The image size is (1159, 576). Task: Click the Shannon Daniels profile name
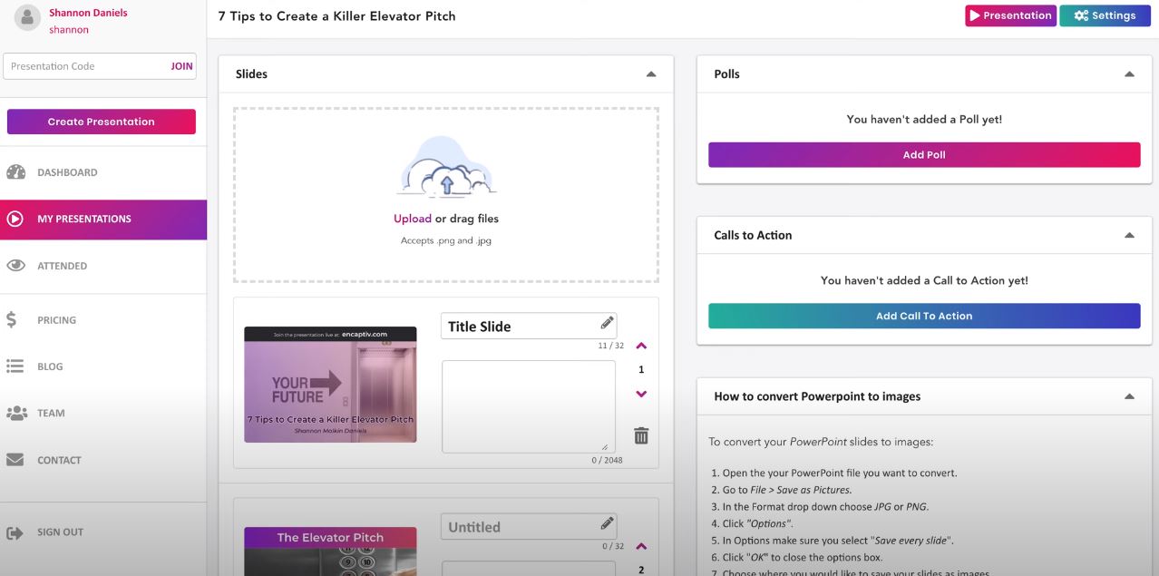(x=88, y=13)
